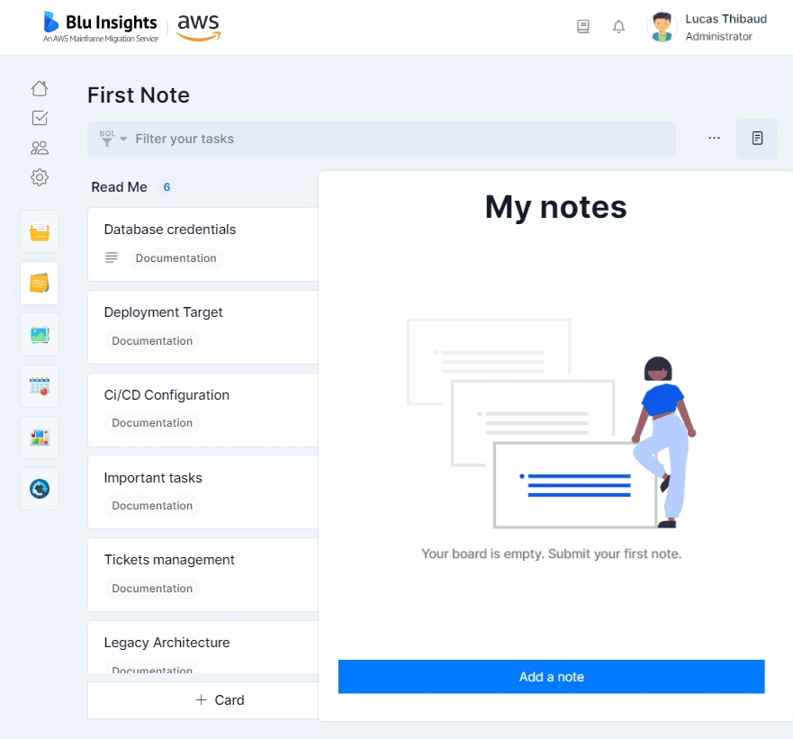
Task: Click the Lucas Thibaud user name
Action: coord(725,19)
